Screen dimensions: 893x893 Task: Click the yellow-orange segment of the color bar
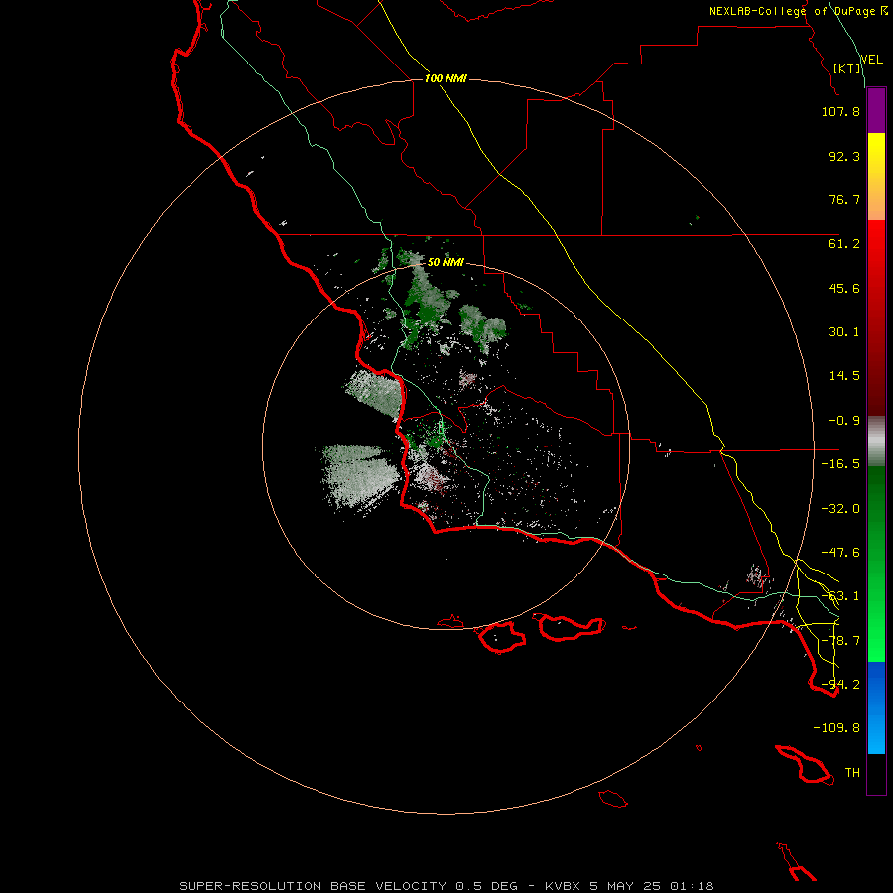876,177
